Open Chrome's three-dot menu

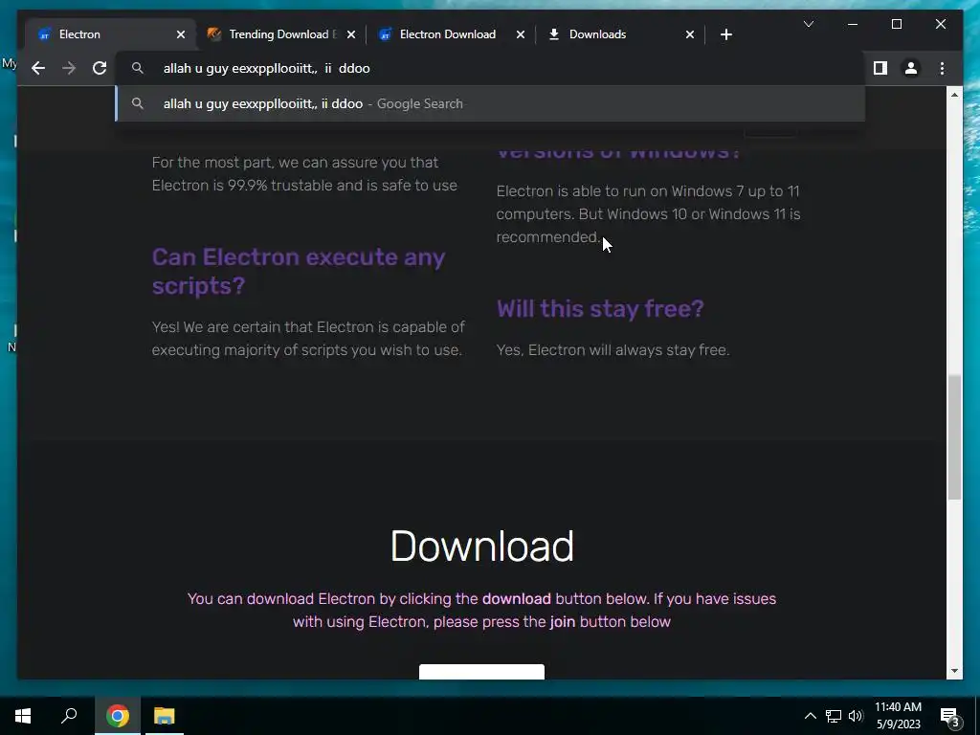(942, 68)
